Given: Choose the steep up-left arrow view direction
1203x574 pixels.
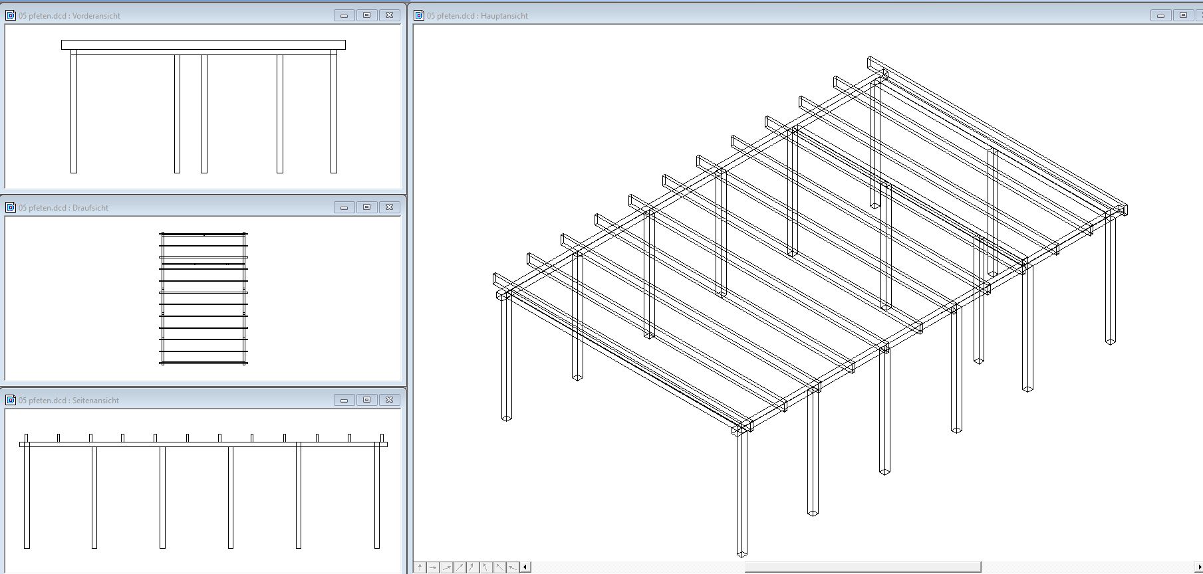Looking at the screenshot, I should coord(485,567).
